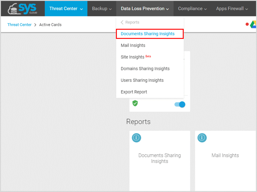Screen dimensions: 257x192
Task: Click the SysCloud logo
Action: point(22,9)
